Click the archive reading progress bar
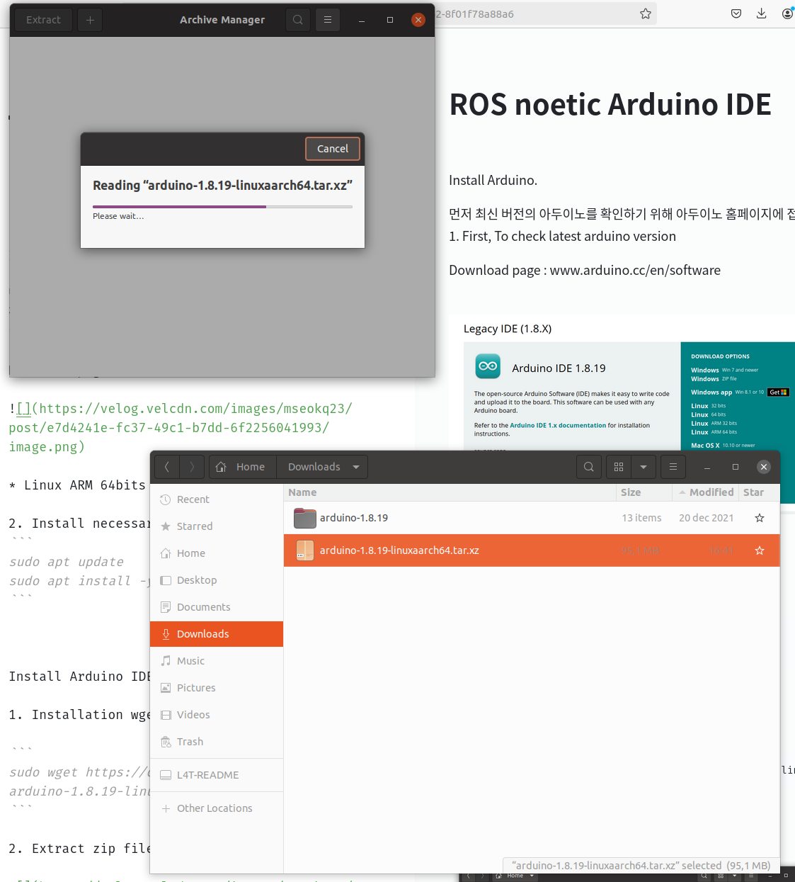Screen dimensions: 795x882 (222, 207)
